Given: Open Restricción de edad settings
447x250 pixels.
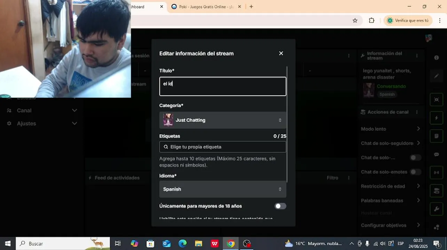Looking at the screenshot, I should pos(391,186).
